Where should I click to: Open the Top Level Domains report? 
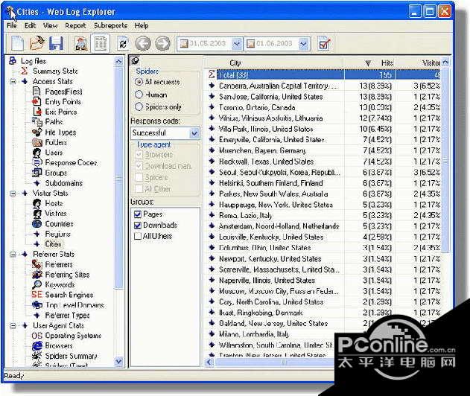[74, 305]
